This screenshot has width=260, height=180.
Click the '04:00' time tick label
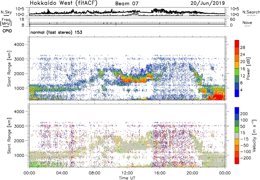[x=62, y=173]
